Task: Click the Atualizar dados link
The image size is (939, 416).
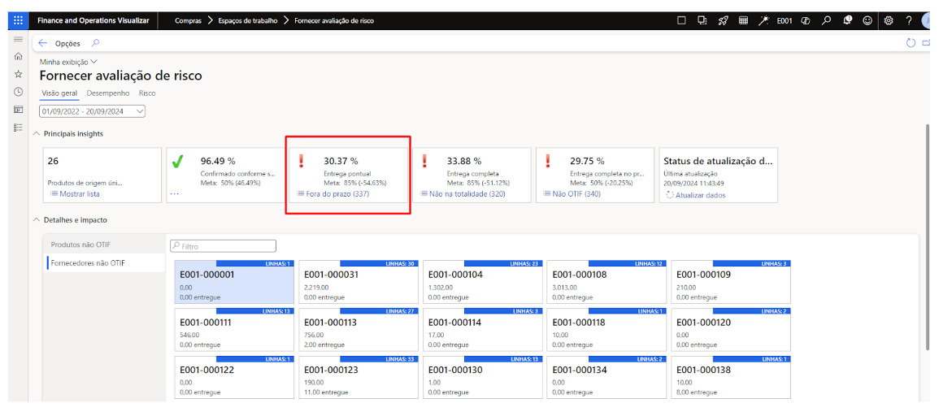Action: pyautogui.click(x=699, y=195)
